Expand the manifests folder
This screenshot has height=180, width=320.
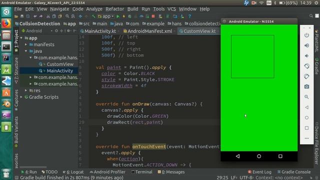[x=26, y=44]
